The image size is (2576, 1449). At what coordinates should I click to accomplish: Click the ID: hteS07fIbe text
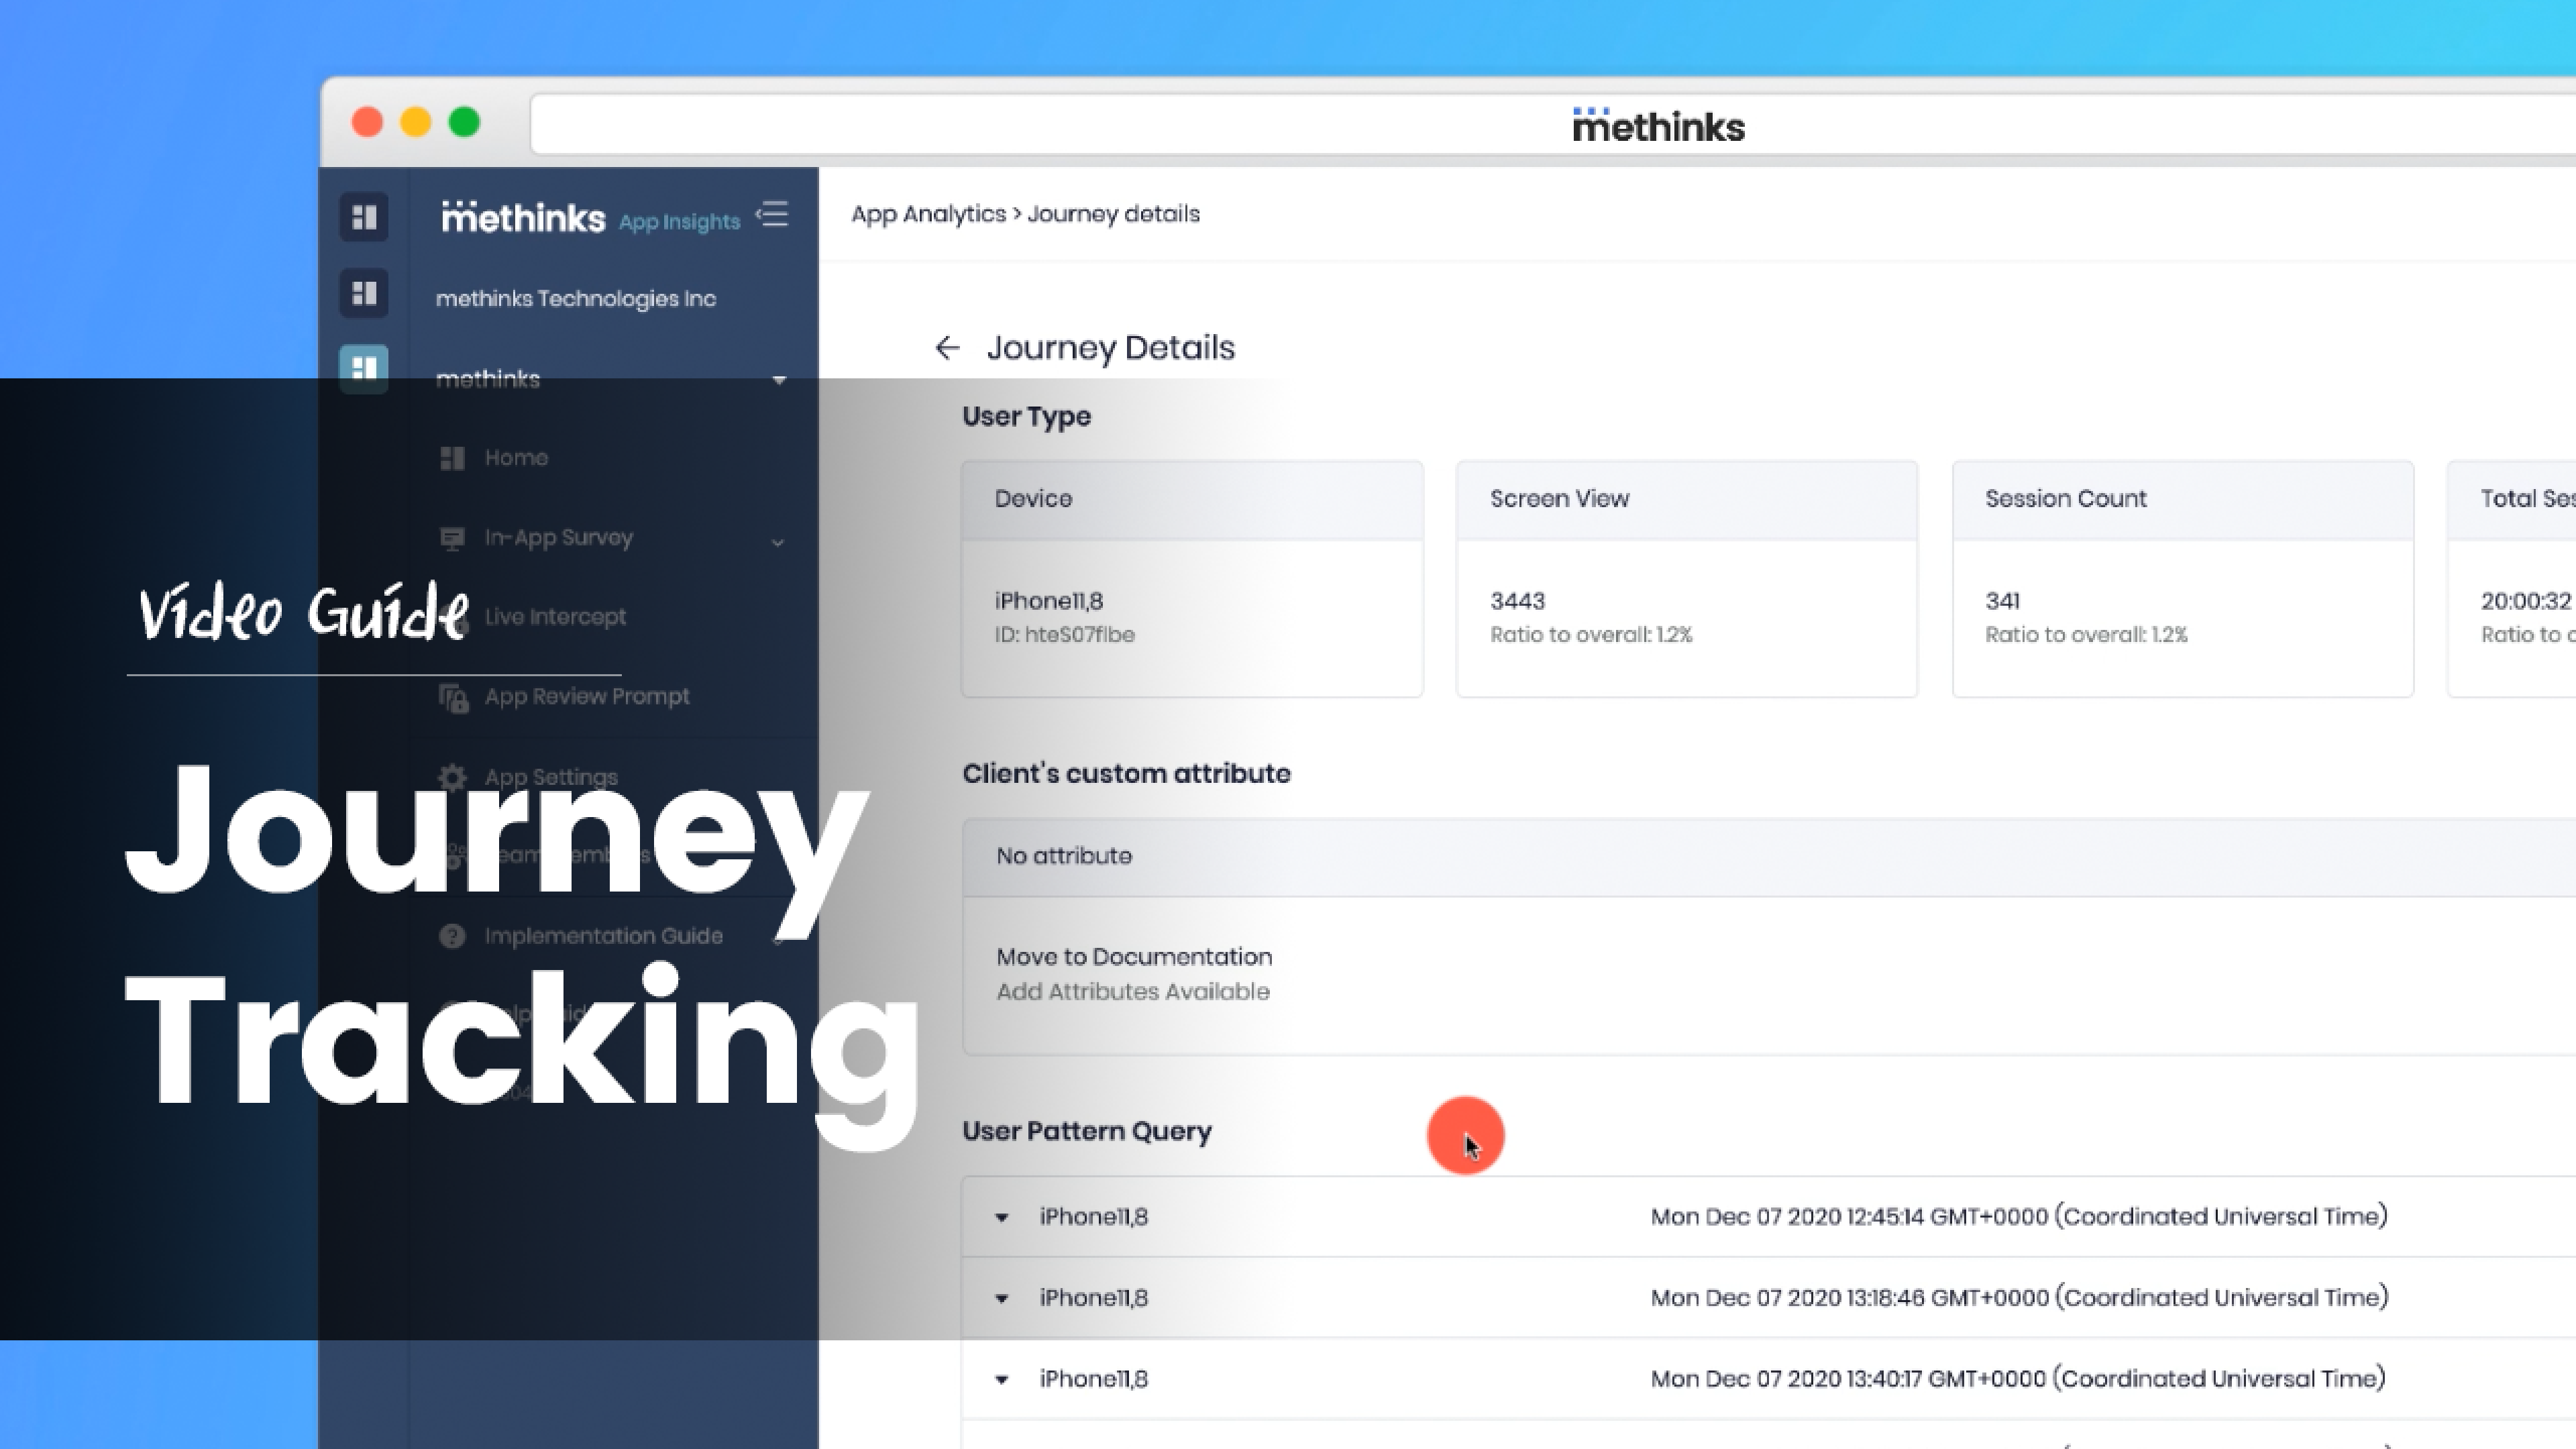pyautogui.click(x=1064, y=635)
